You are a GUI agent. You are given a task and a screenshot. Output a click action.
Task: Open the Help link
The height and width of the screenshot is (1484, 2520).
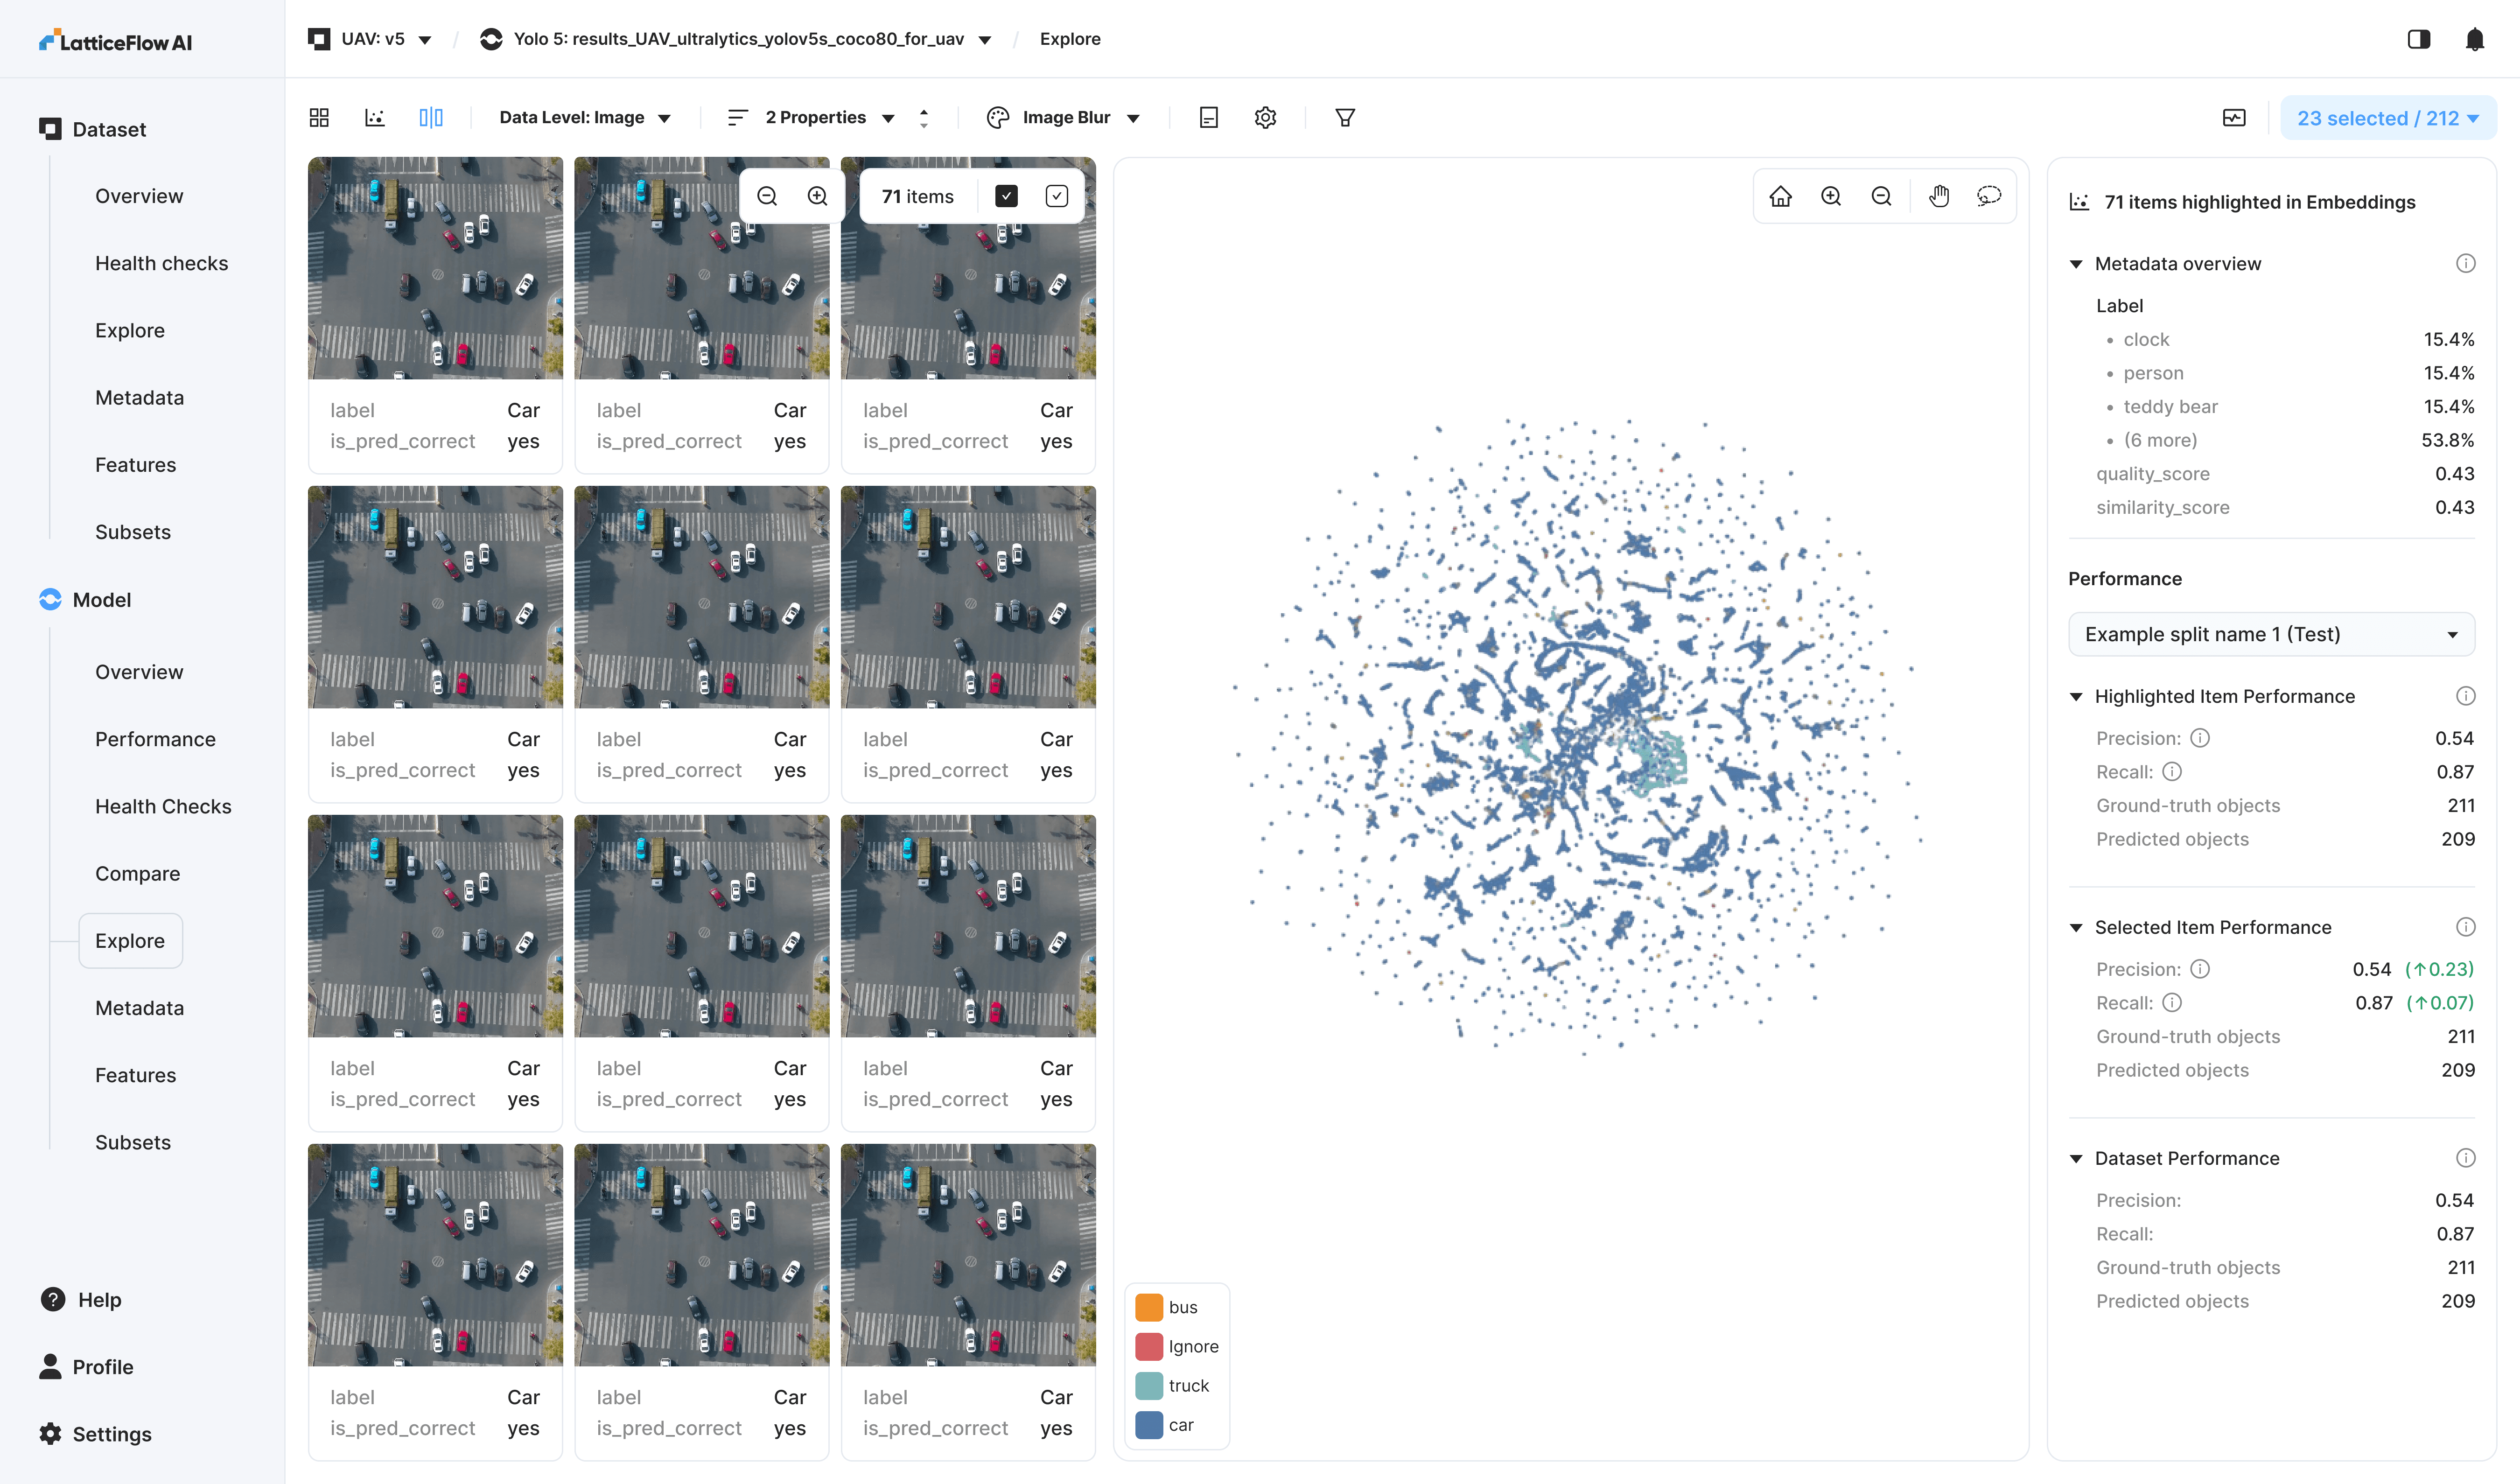coord(99,1299)
